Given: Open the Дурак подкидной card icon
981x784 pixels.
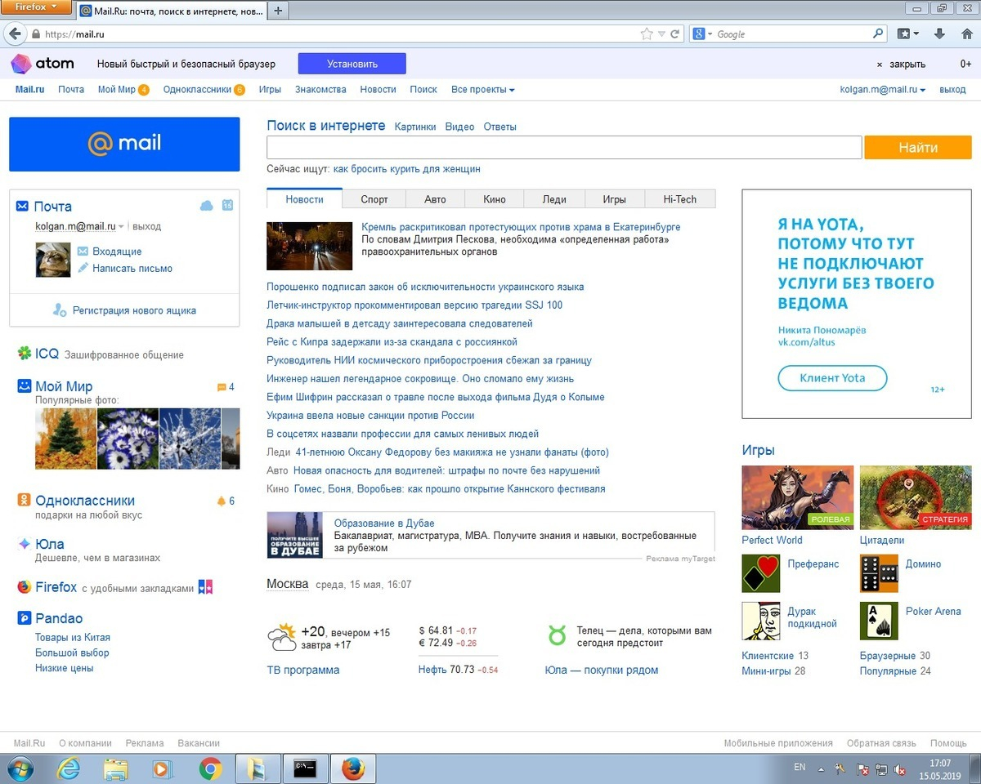Looking at the screenshot, I should (761, 621).
